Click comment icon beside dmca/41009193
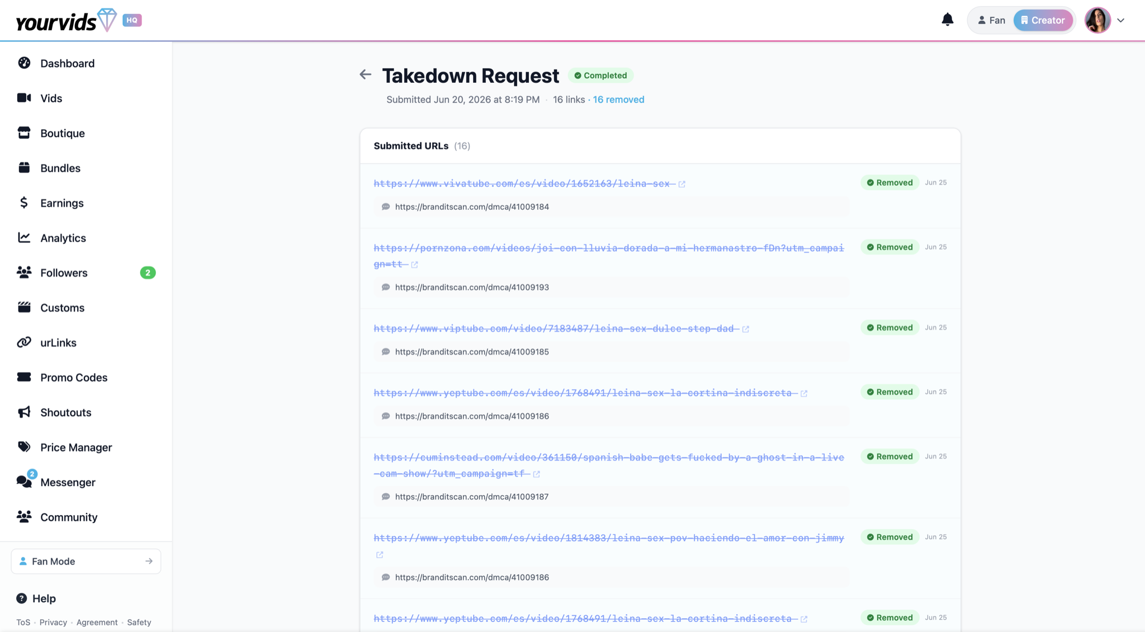Viewport: 1145px width, 632px height. tap(386, 287)
